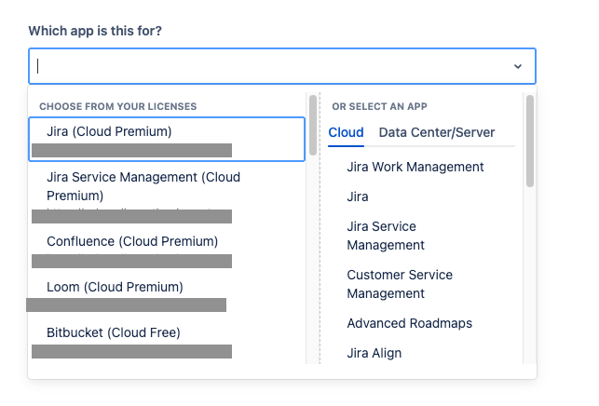This screenshot has width=599, height=406.
Task: Choose Jira Work Management app
Action: click(415, 167)
